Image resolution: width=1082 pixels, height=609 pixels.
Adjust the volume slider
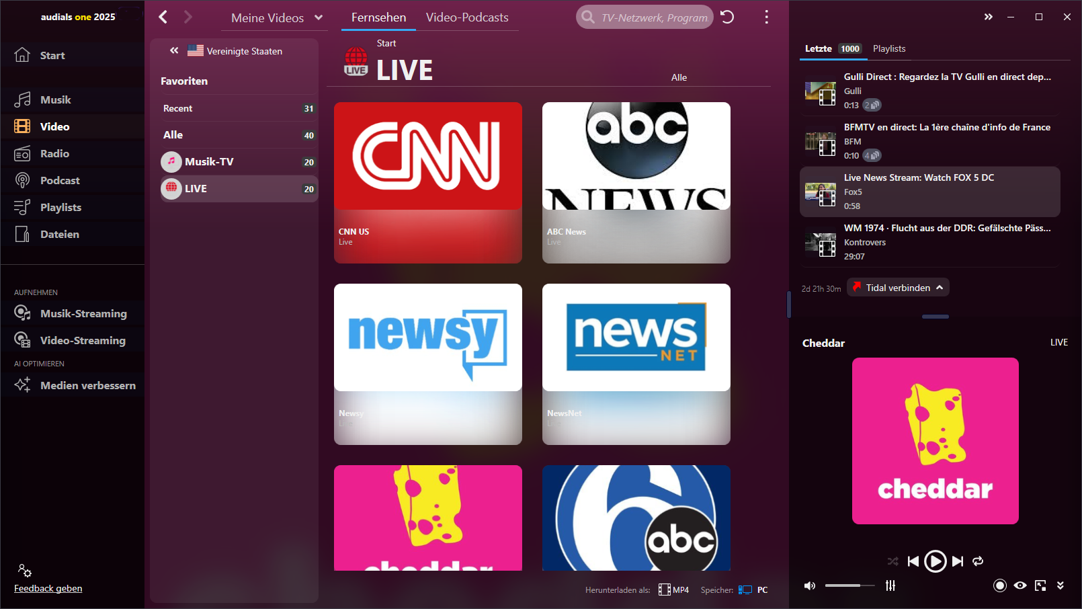click(849, 585)
